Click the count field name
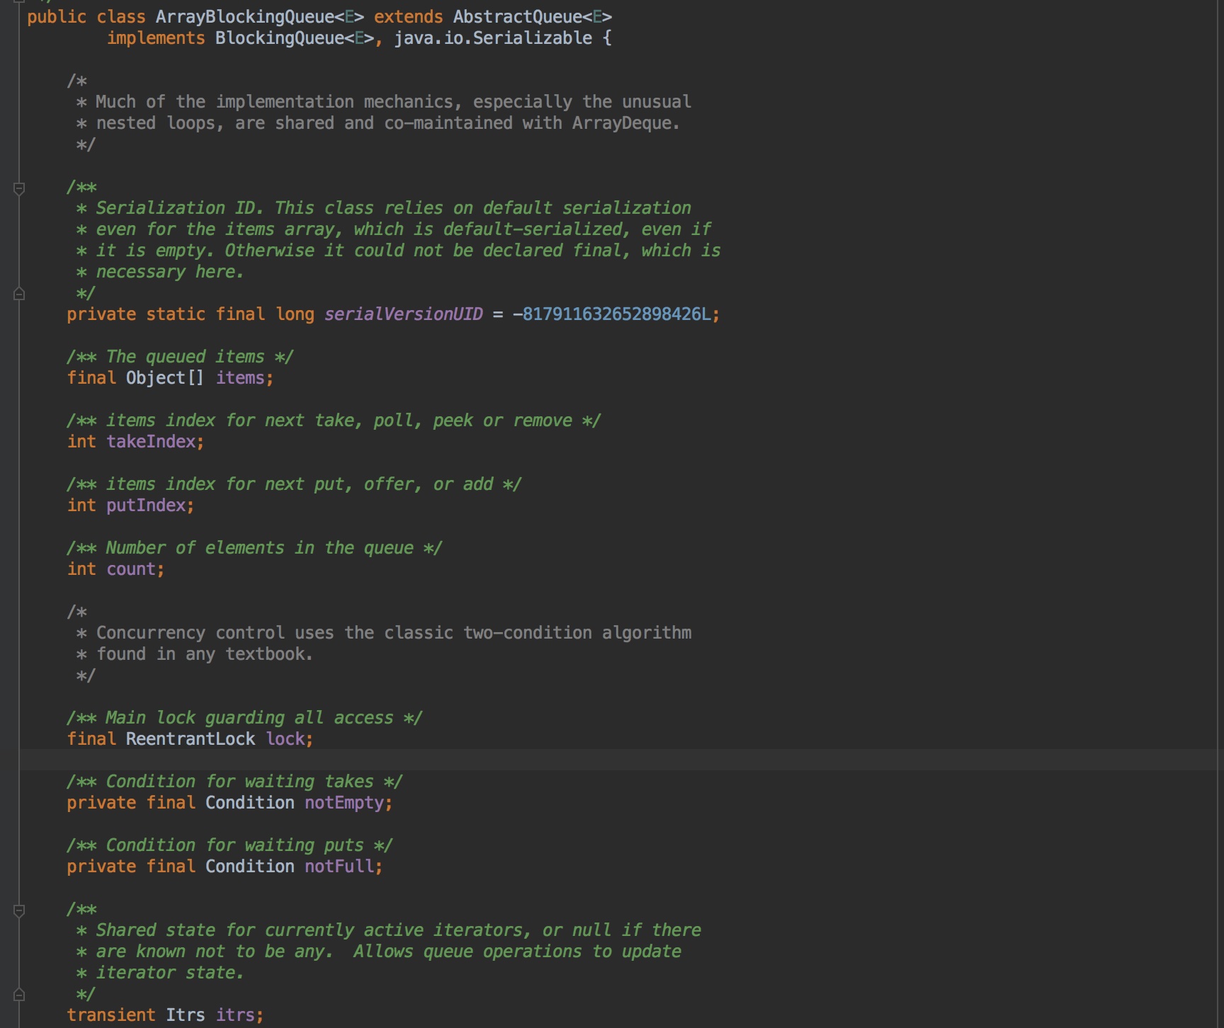The image size is (1224, 1028). (131, 569)
